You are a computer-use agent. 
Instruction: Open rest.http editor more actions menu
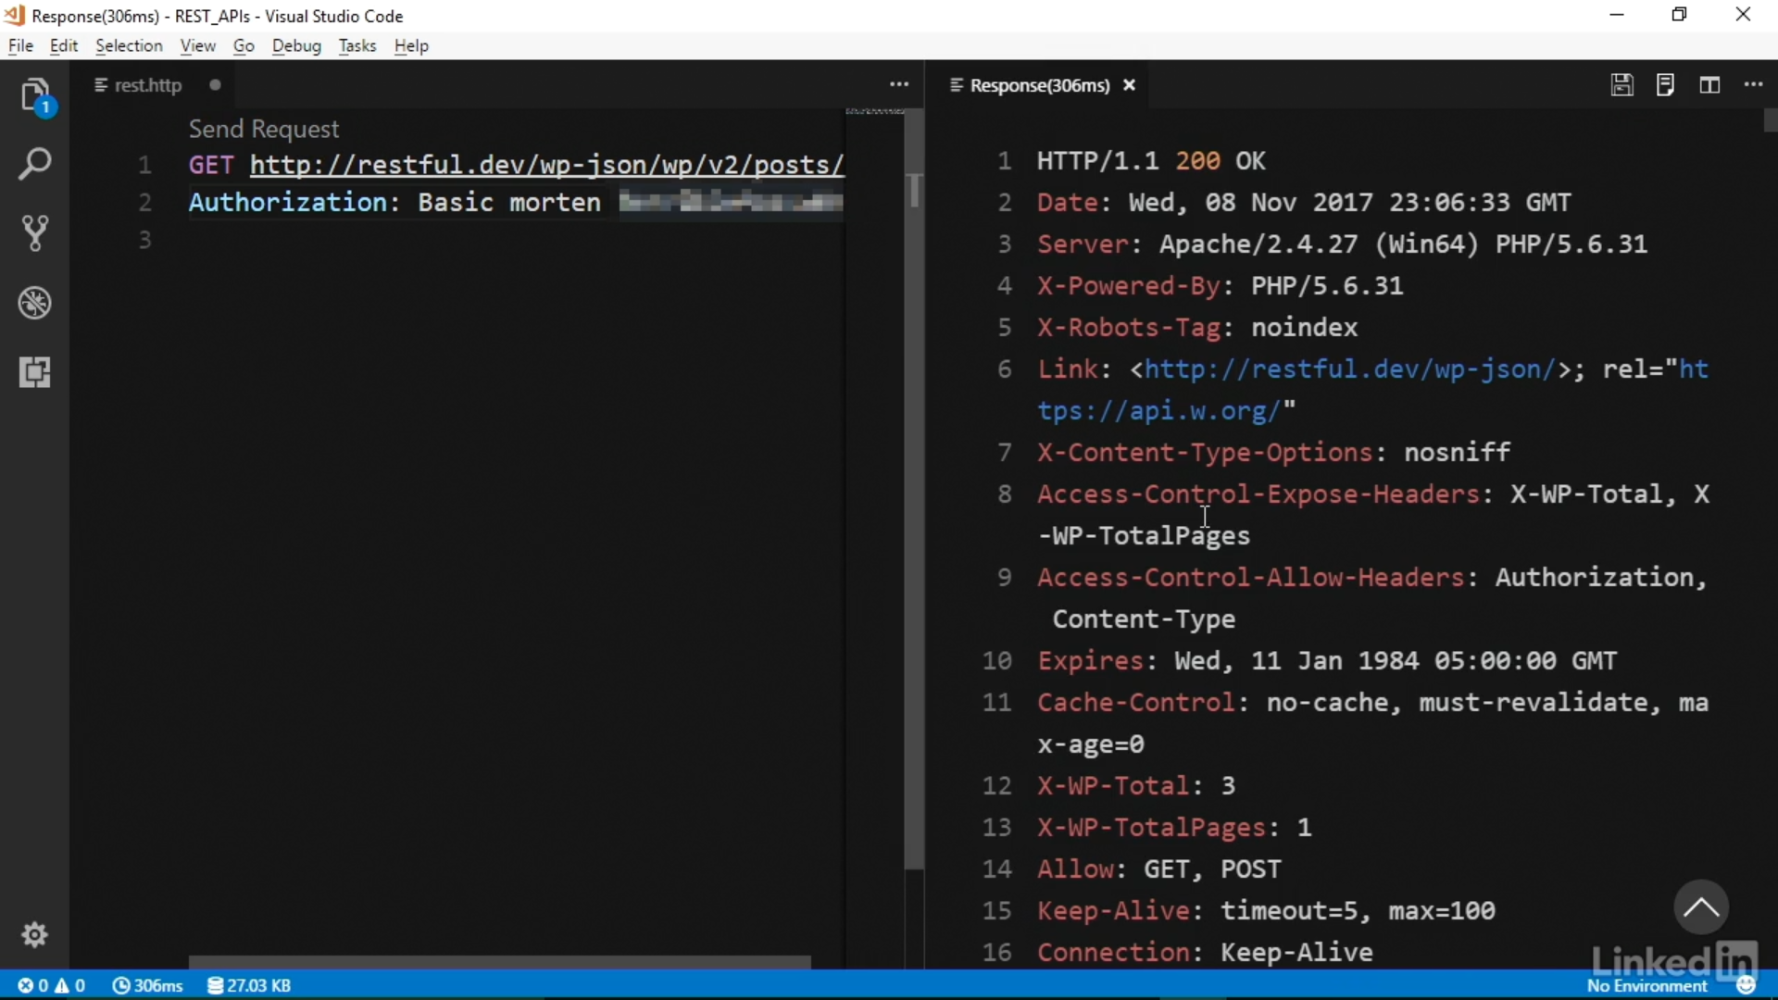click(899, 84)
